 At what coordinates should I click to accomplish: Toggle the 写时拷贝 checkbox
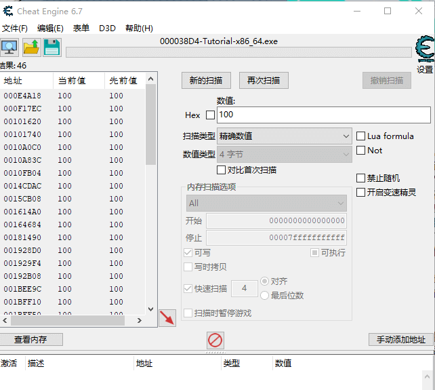pyautogui.click(x=188, y=267)
